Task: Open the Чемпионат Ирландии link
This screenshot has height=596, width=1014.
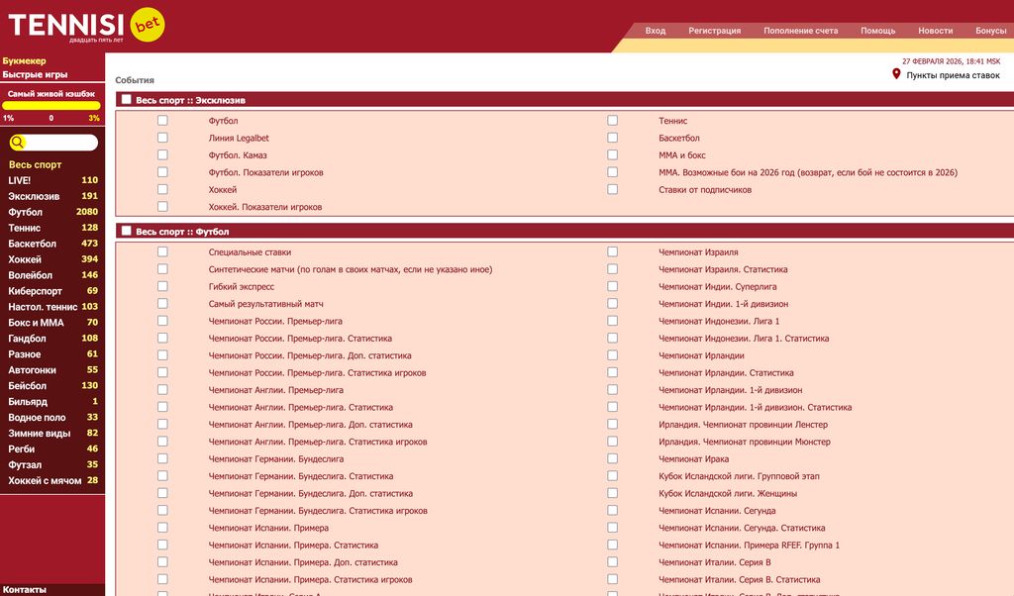Action: [701, 355]
